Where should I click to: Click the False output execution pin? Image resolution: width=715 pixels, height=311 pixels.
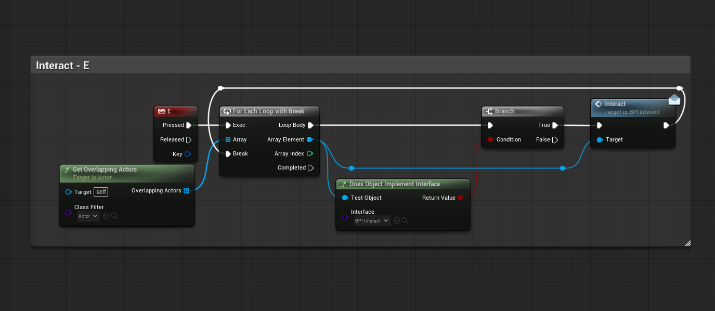click(555, 140)
